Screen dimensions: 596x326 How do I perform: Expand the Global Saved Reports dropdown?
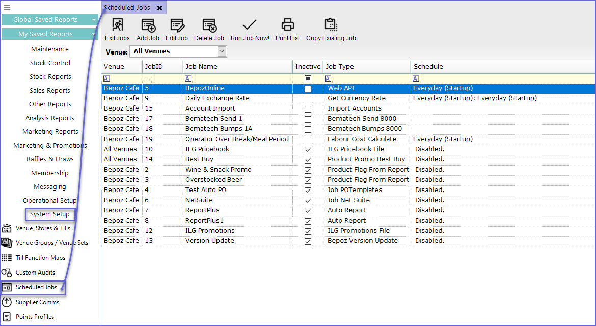pos(94,20)
